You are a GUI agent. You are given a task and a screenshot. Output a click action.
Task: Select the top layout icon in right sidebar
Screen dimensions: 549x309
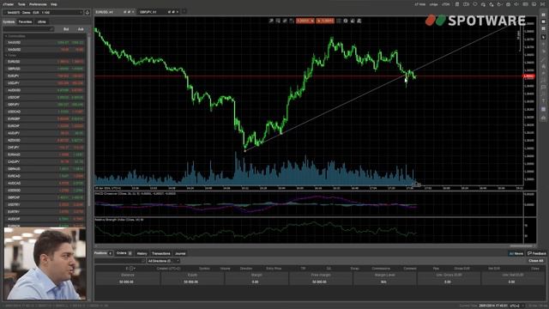pyautogui.click(x=543, y=15)
